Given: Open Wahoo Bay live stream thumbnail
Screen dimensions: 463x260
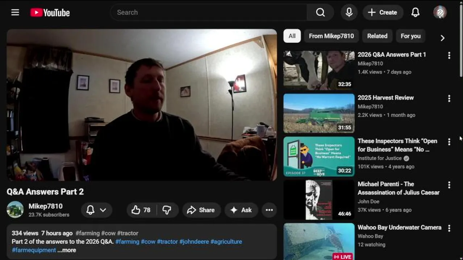Looking at the screenshot, I should (319, 241).
